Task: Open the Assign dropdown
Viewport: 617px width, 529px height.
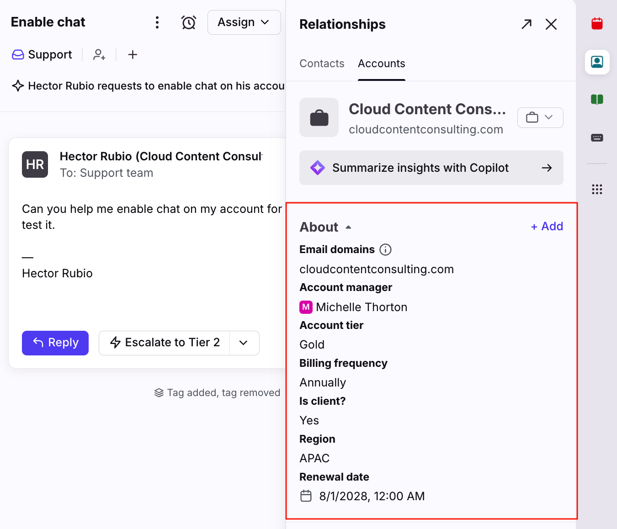Action: 244,22
